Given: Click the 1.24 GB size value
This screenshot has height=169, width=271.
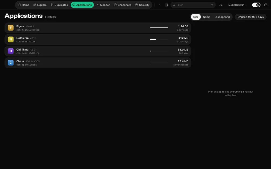Looking at the screenshot, I should [x=183, y=26].
